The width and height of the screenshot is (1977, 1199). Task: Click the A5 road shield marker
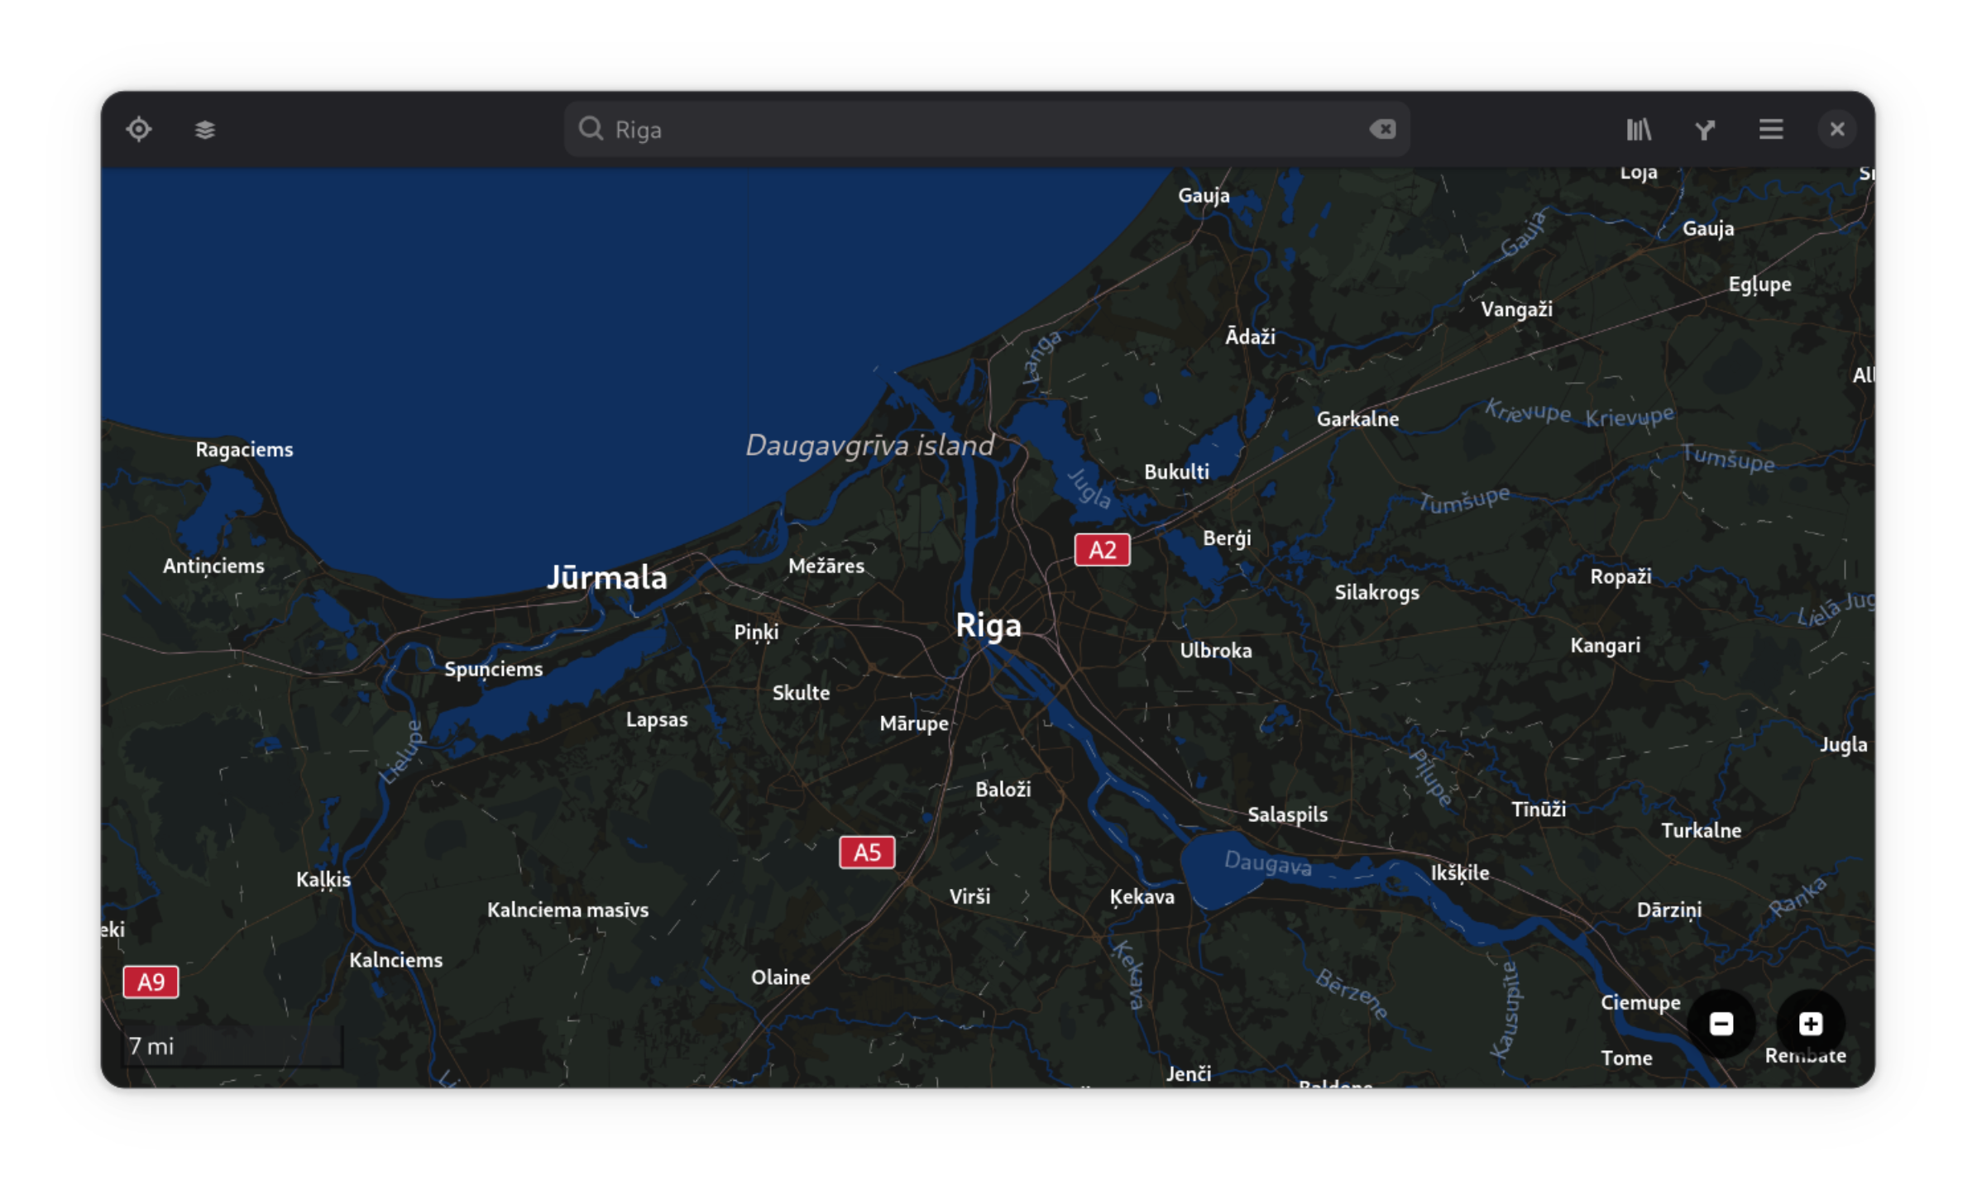(x=867, y=852)
